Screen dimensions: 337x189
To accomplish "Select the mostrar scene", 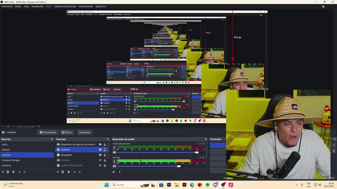I will [x=27, y=155].
